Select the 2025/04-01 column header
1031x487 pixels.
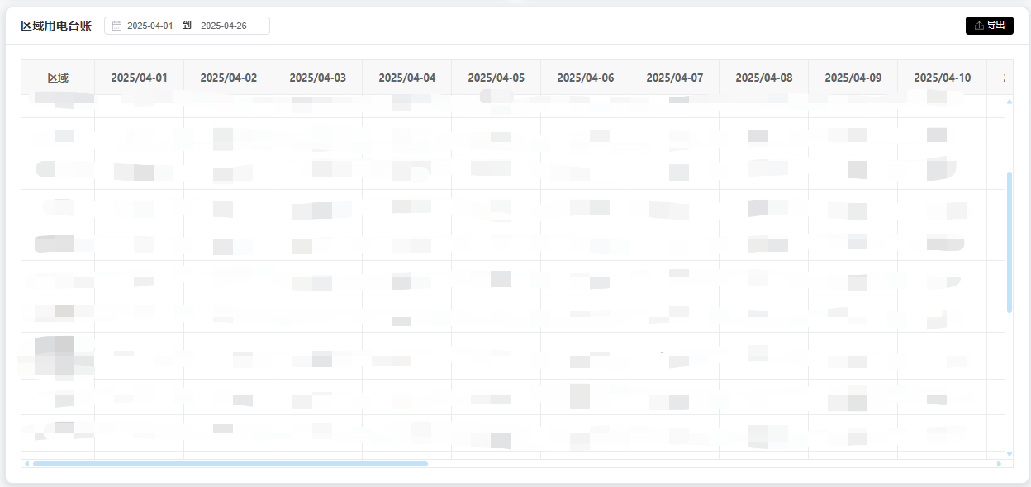coord(139,78)
